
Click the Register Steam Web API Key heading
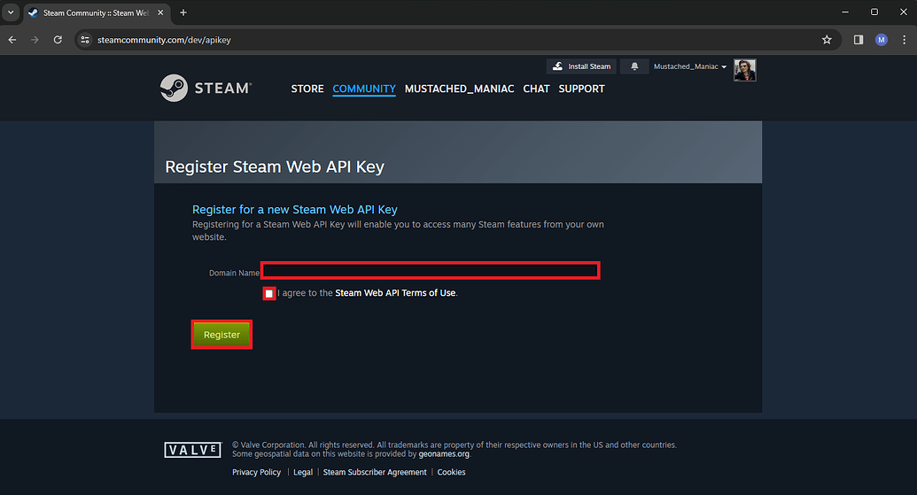(275, 167)
